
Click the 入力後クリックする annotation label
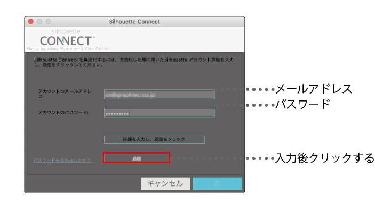325,158
